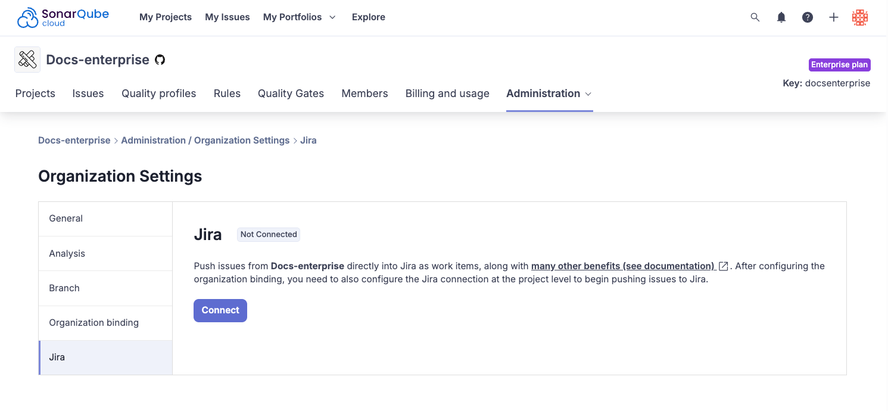Viewport: 888px width, 411px height.
Task: Expand the My Portfolios dropdown
Action: pyautogui.click(x=300, y=17)
